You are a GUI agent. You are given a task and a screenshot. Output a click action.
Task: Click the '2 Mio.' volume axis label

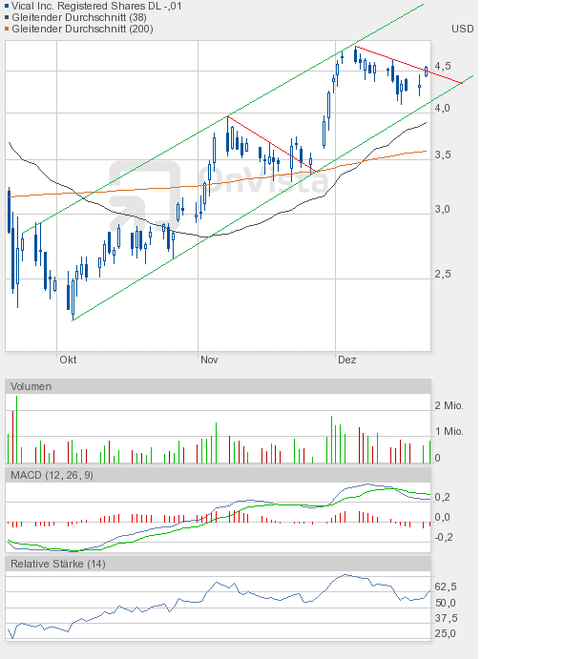click(449, 405)
